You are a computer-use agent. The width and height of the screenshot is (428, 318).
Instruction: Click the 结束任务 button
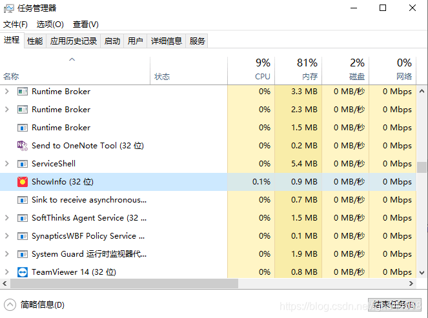[x=394, y=304]
